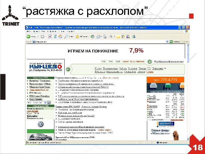This screenshot has height=154, width=205.
Task: Open the Сервис menu
Action: 61,31
